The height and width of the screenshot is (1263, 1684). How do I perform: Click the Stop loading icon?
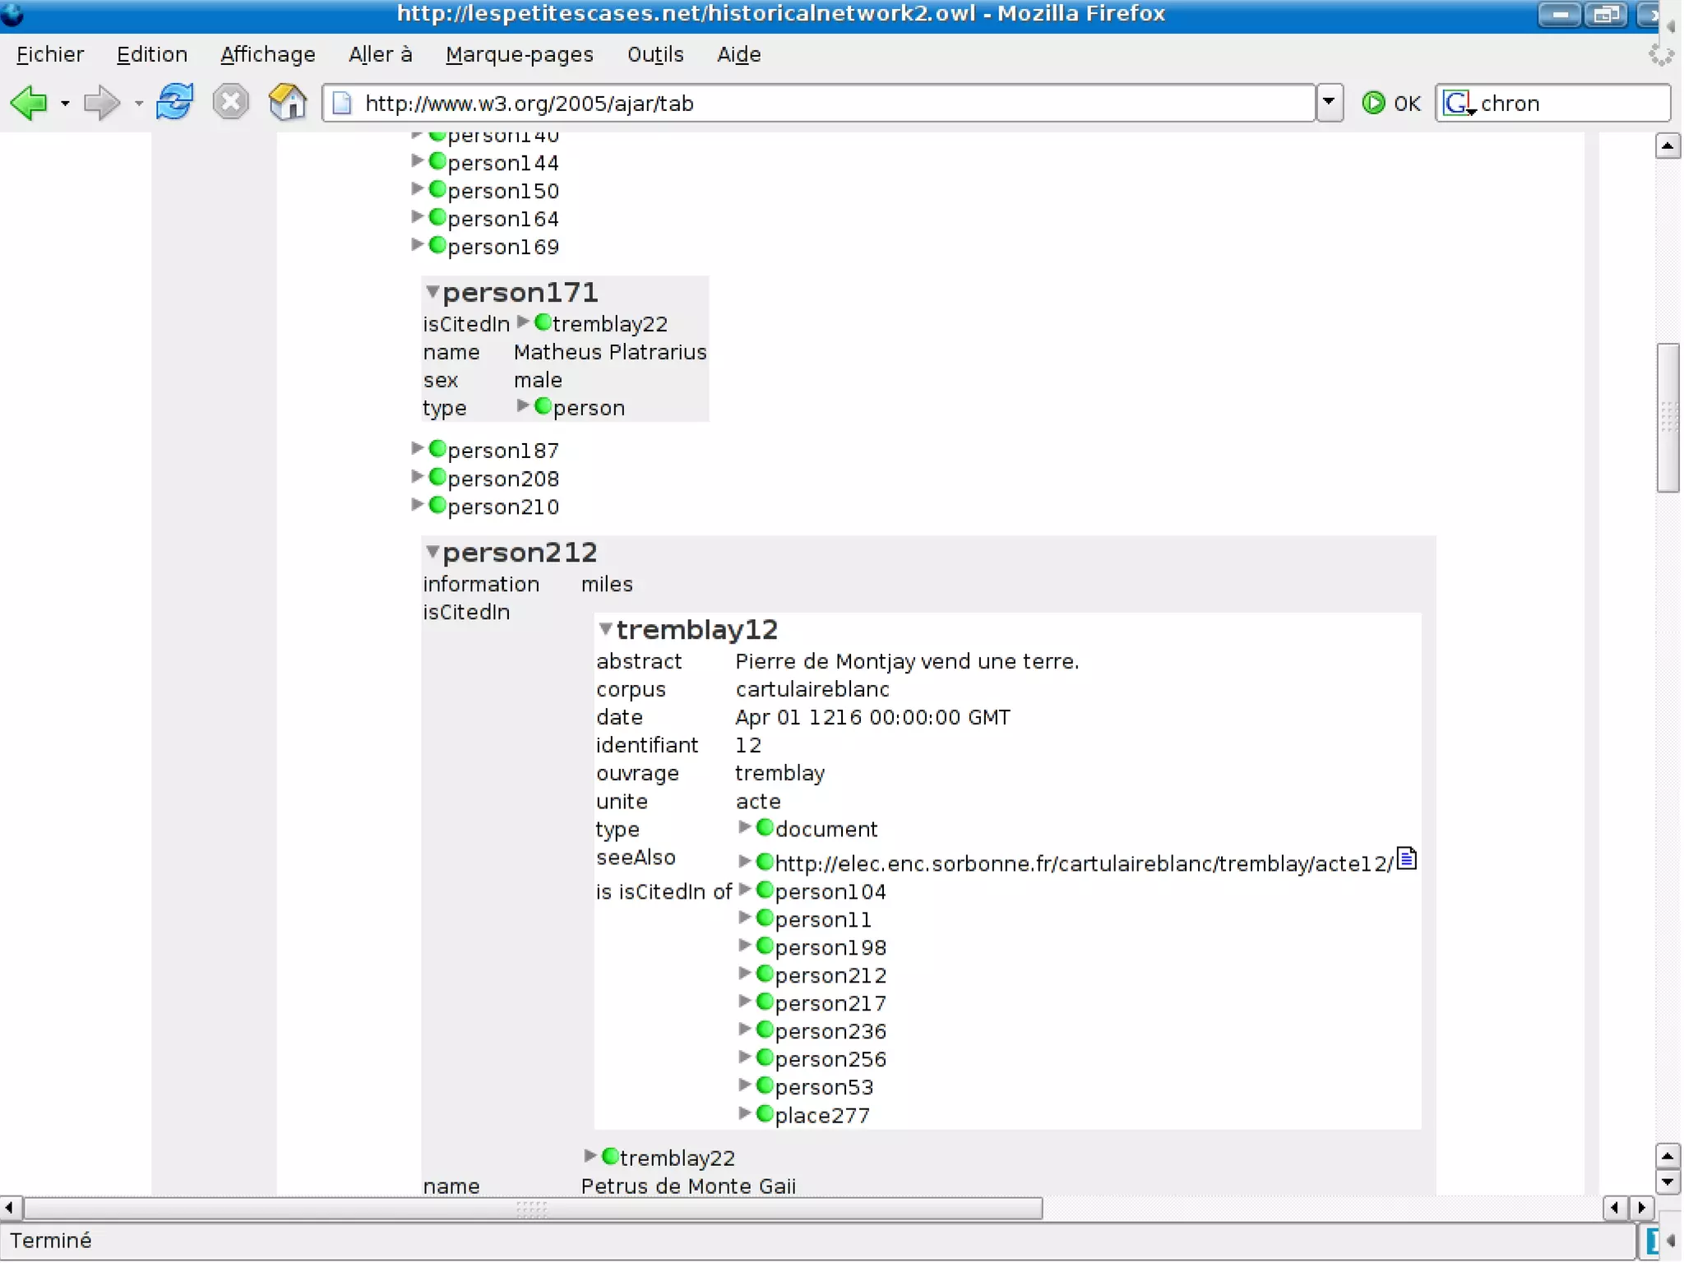pyautogui.click(x=230, y=103)
